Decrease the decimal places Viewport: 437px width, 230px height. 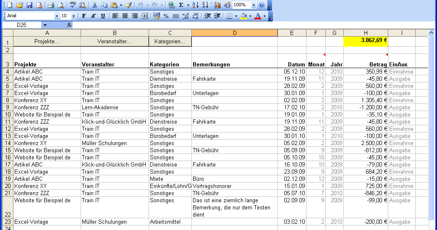click(x=195, y=16)
